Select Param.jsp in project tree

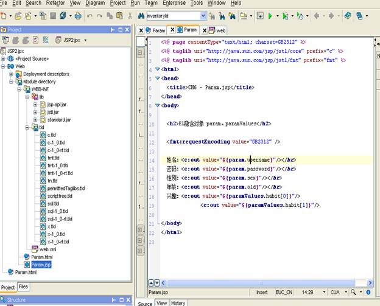(41, 265)
